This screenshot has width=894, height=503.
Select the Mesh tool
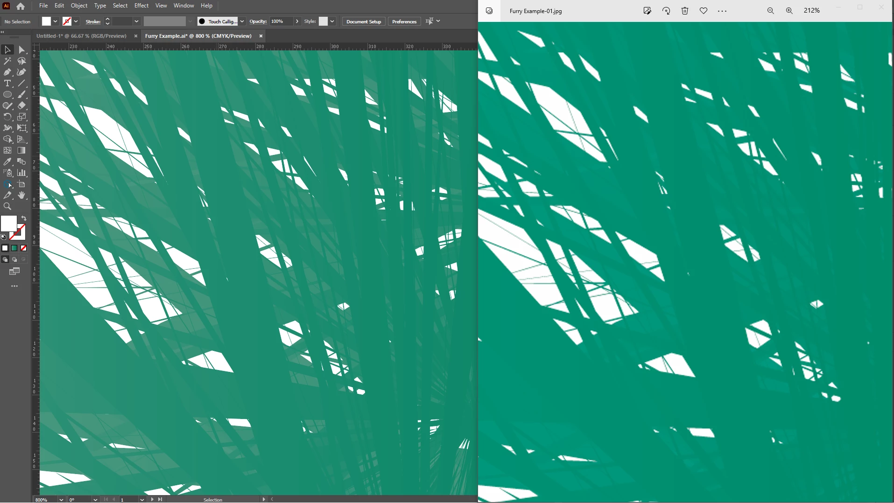[x=7, y=151]
